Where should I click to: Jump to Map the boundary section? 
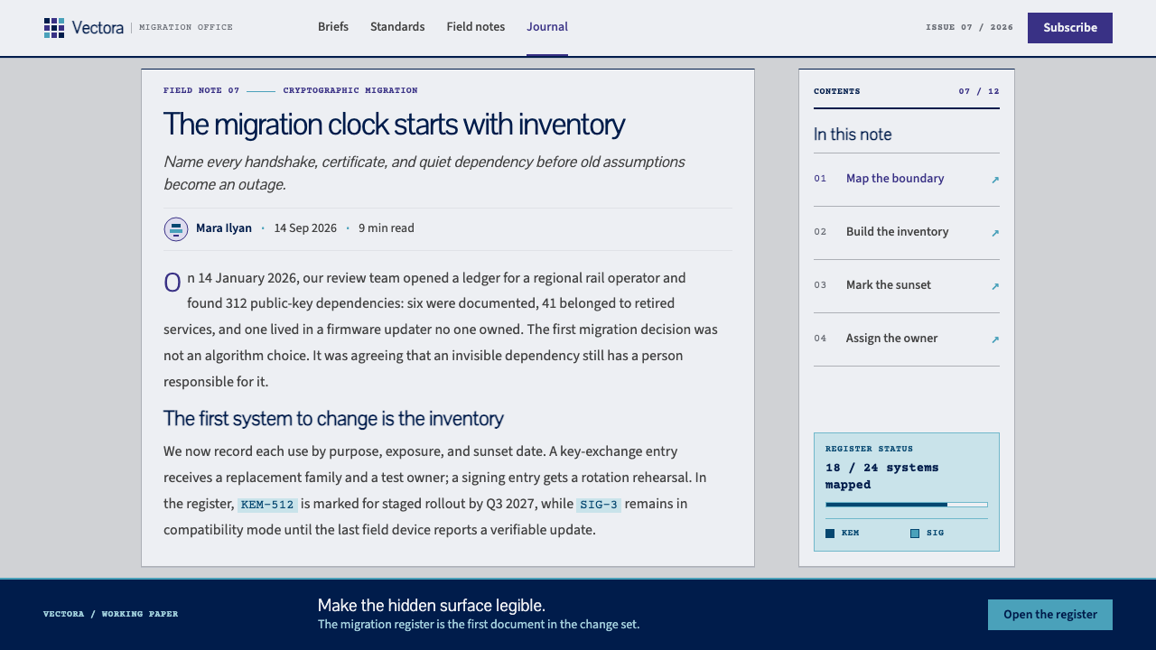907,179
